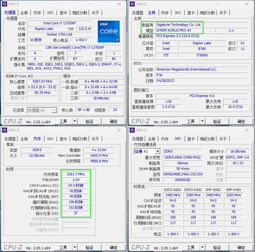Select the Intel Core i7 13700KF name field
The width and height of the screenshot is (255, 252).
60,23
